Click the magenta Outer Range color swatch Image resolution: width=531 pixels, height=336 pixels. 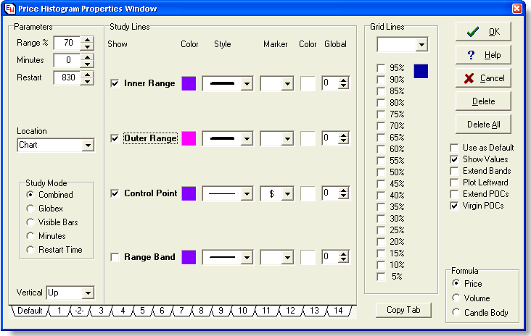click(189, 138)
